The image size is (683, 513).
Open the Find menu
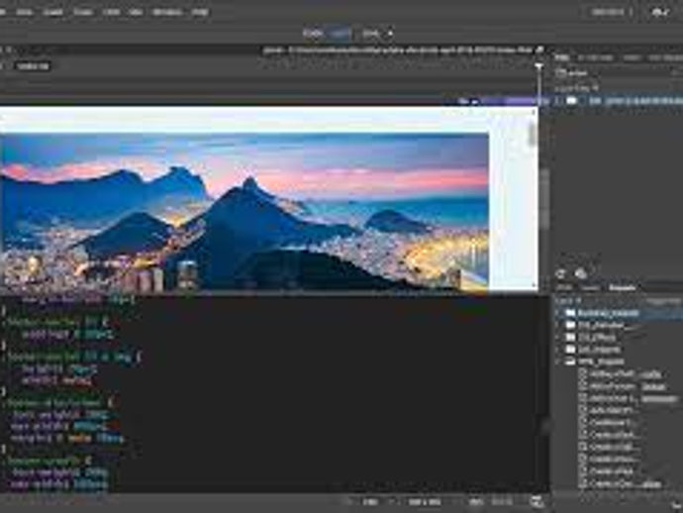tap(111, 12)
